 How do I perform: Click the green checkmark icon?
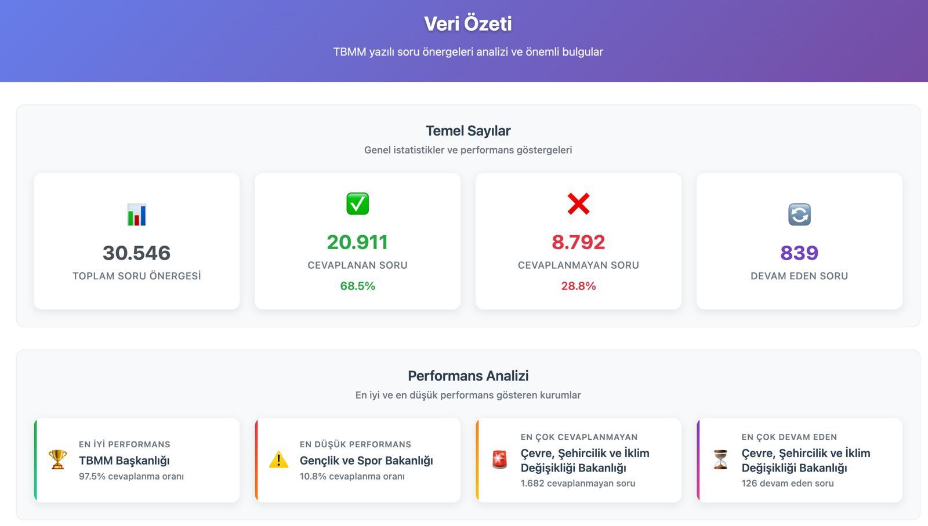357,204
